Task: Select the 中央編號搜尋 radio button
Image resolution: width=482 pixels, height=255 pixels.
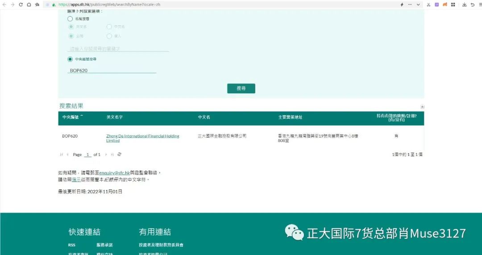Action: (x=70, y=59)
